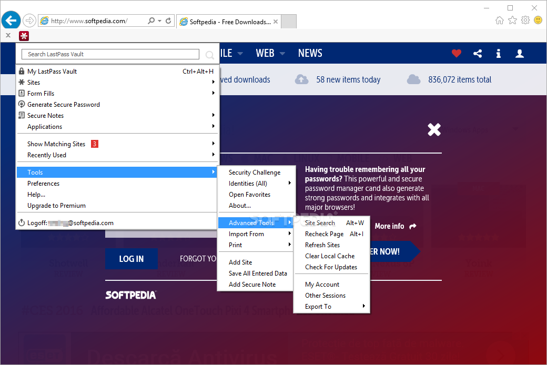547x365 pixels.
Task: Open Security Challenge
Action: (256, 173)
